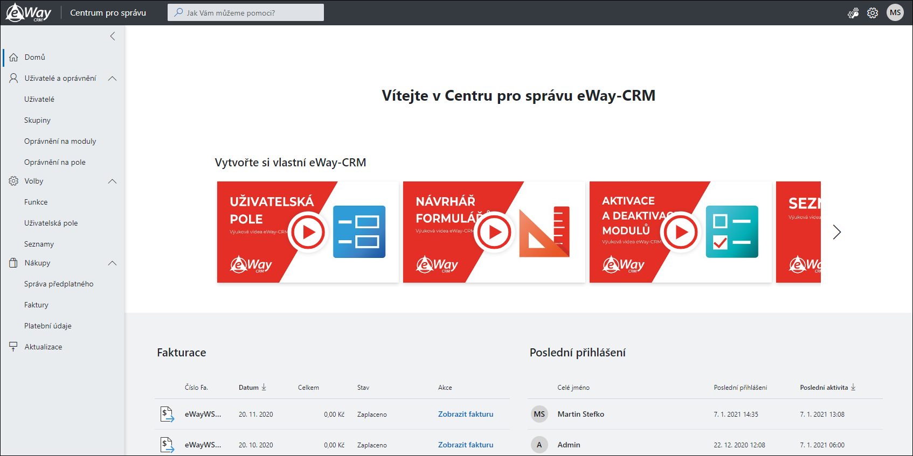The height and width of the screenshot is (456, 913).
Task: Click the Poslední přihlášení column header
Action: click(741, 388)
